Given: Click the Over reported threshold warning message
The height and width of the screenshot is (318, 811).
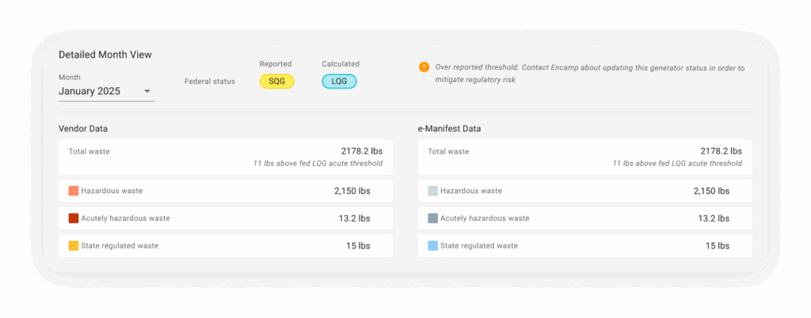Looking at the screenshot, I should 590,74.
